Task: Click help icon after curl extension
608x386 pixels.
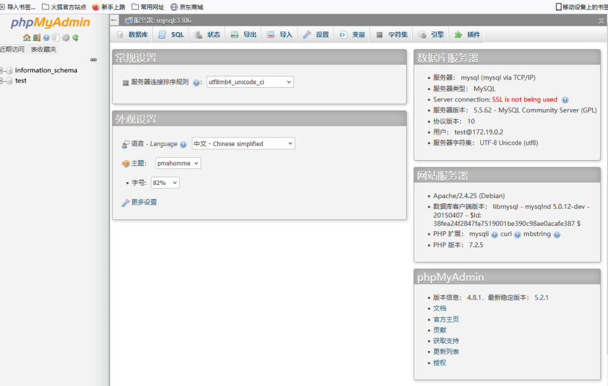Action: [x=517, y=235]
